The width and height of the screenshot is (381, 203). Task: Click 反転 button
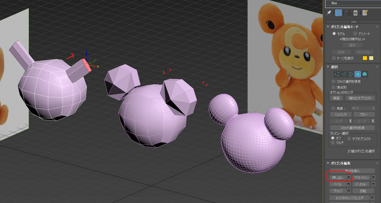click(363, 191)
